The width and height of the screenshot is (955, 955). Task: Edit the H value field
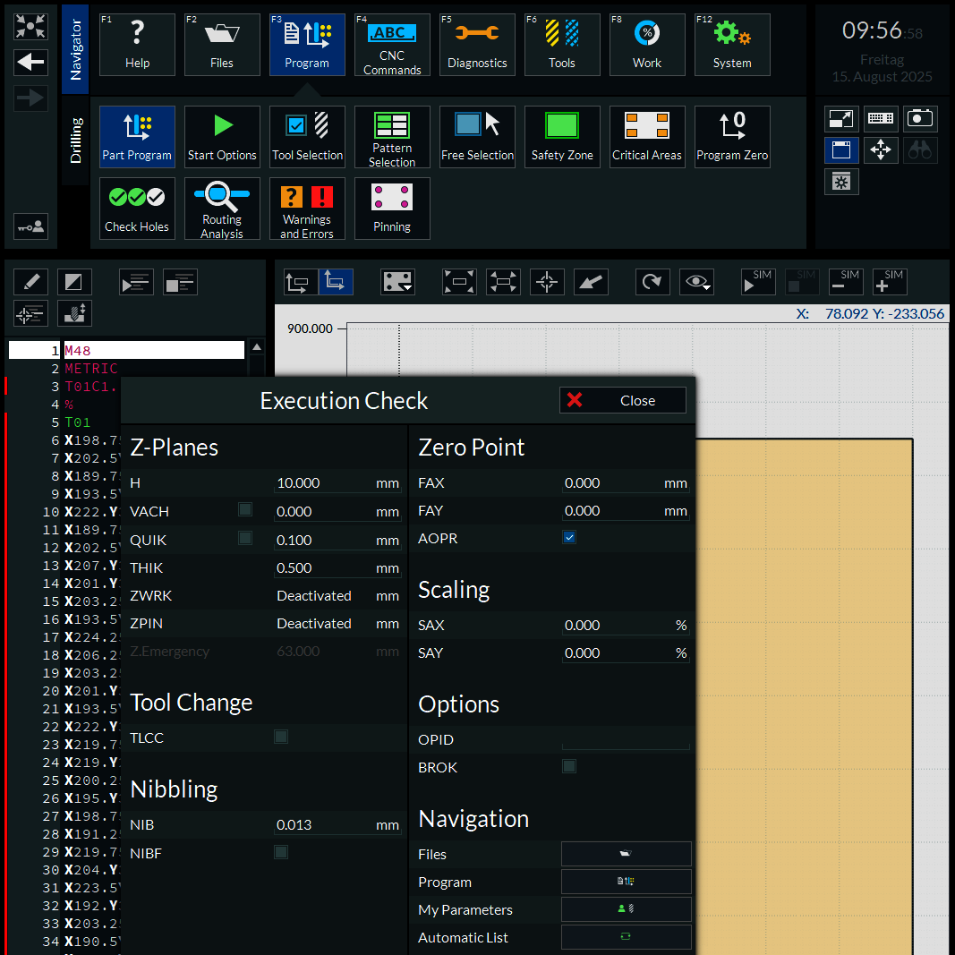[x=337, y=483]
